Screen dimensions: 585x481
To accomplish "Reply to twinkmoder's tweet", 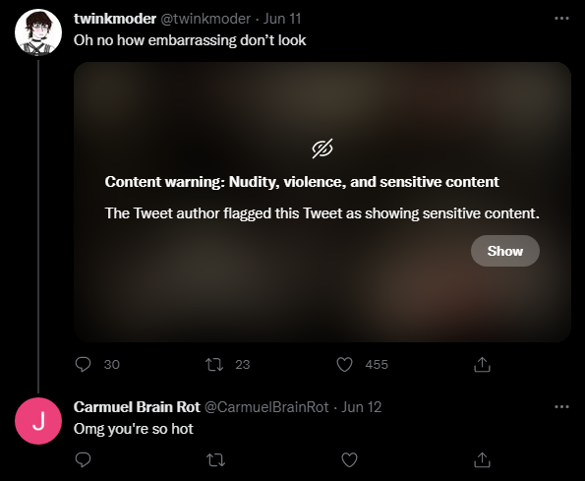I will click(83, 365).
